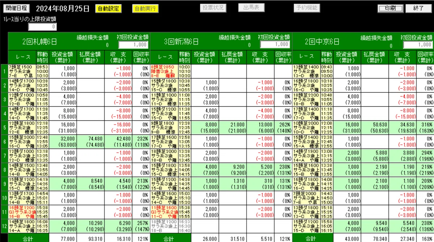This screenshot has width=434, height=242.
Task: Click Chukyo return rate 316%
Action: [428, 124]
